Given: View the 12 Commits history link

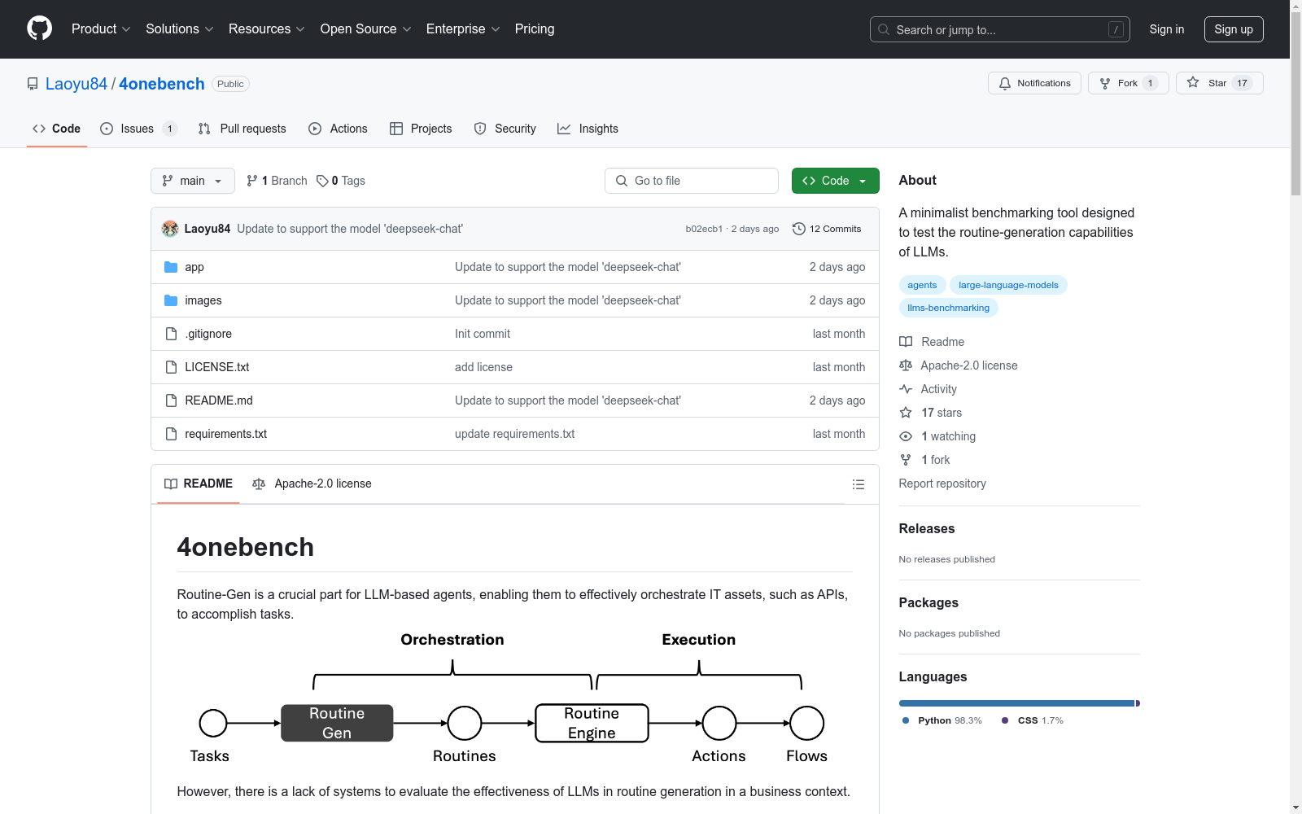Looking at the screenshot, I should (827, 229).
